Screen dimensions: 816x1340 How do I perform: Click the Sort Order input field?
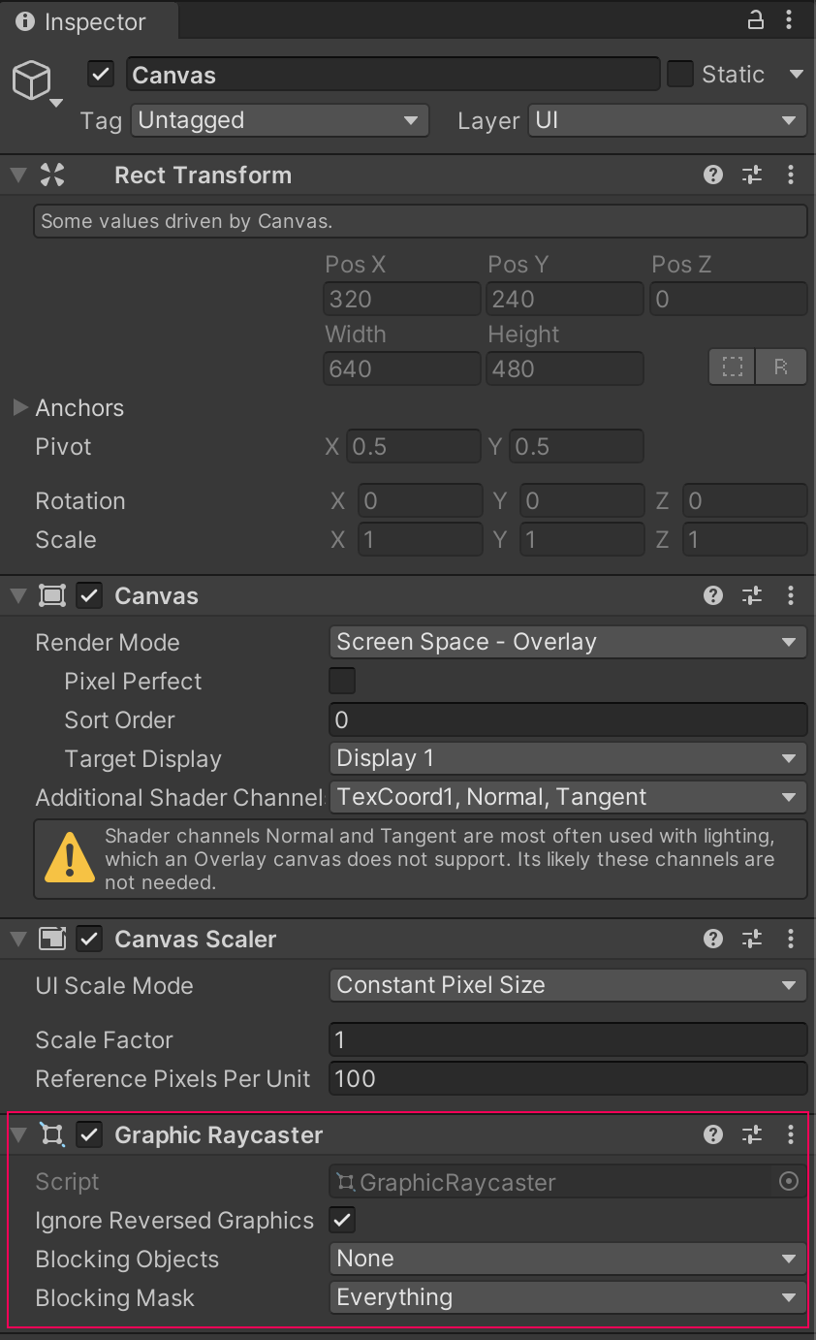tap(568, 719)
